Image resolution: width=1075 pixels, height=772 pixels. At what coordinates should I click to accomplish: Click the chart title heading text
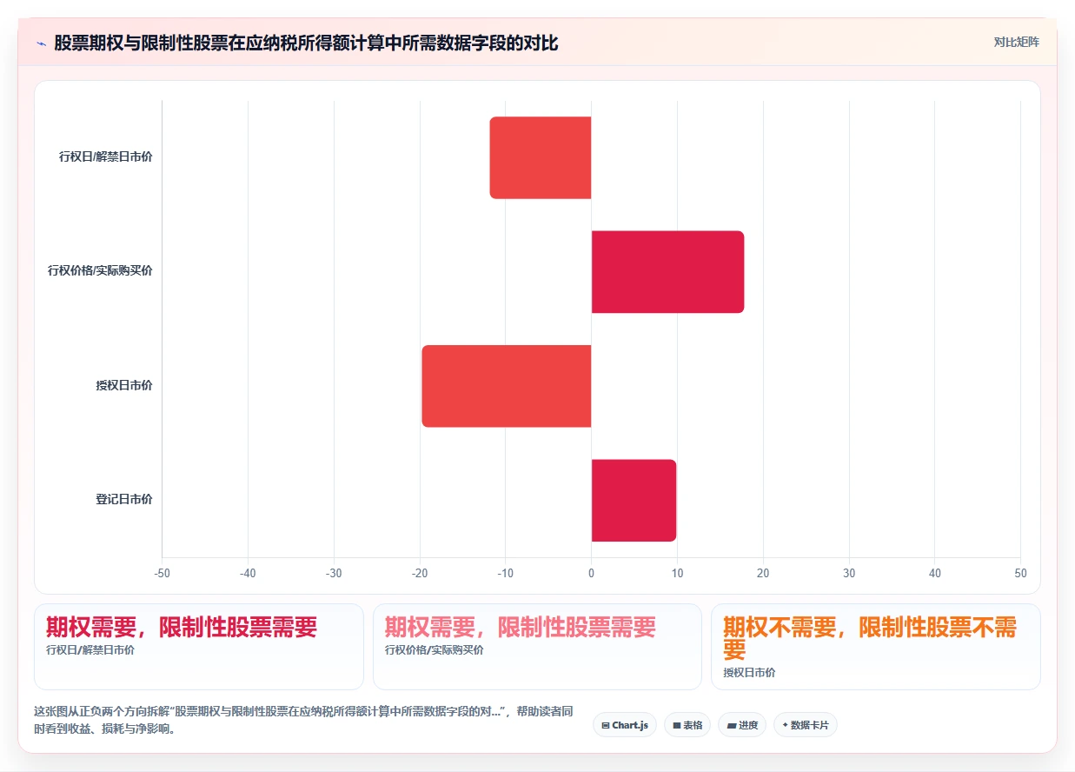pos(306,43)
